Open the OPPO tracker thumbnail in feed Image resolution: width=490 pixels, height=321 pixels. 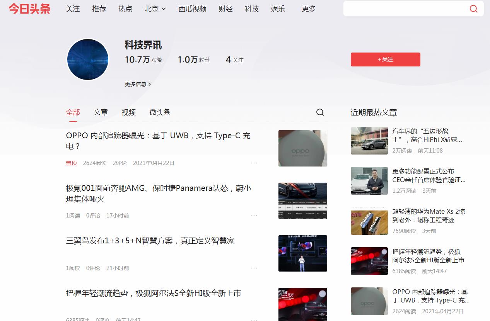coord(303,148)
